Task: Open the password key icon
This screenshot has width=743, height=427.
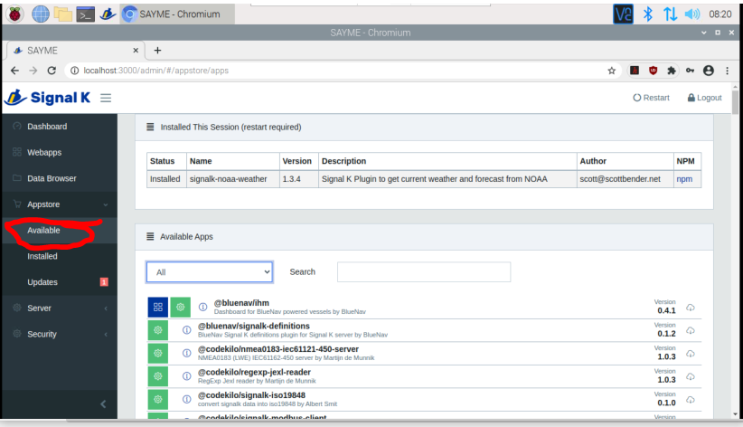Action: click(x=690, y=71)
